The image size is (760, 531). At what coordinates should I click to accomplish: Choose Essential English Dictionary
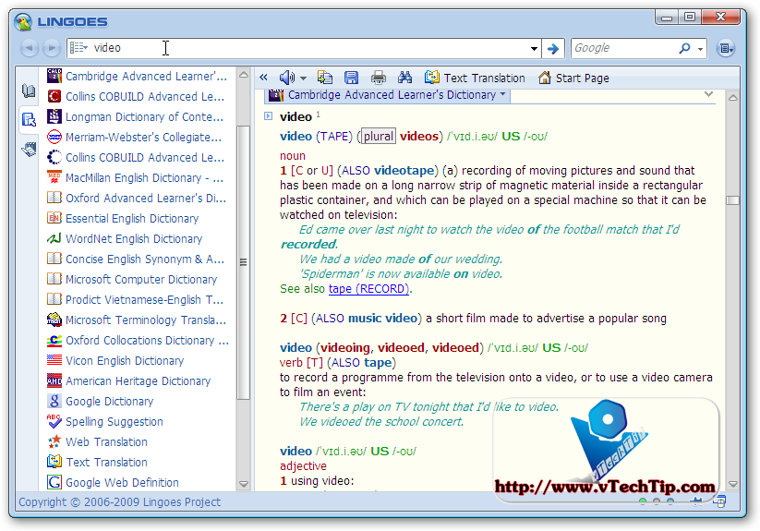123,219
